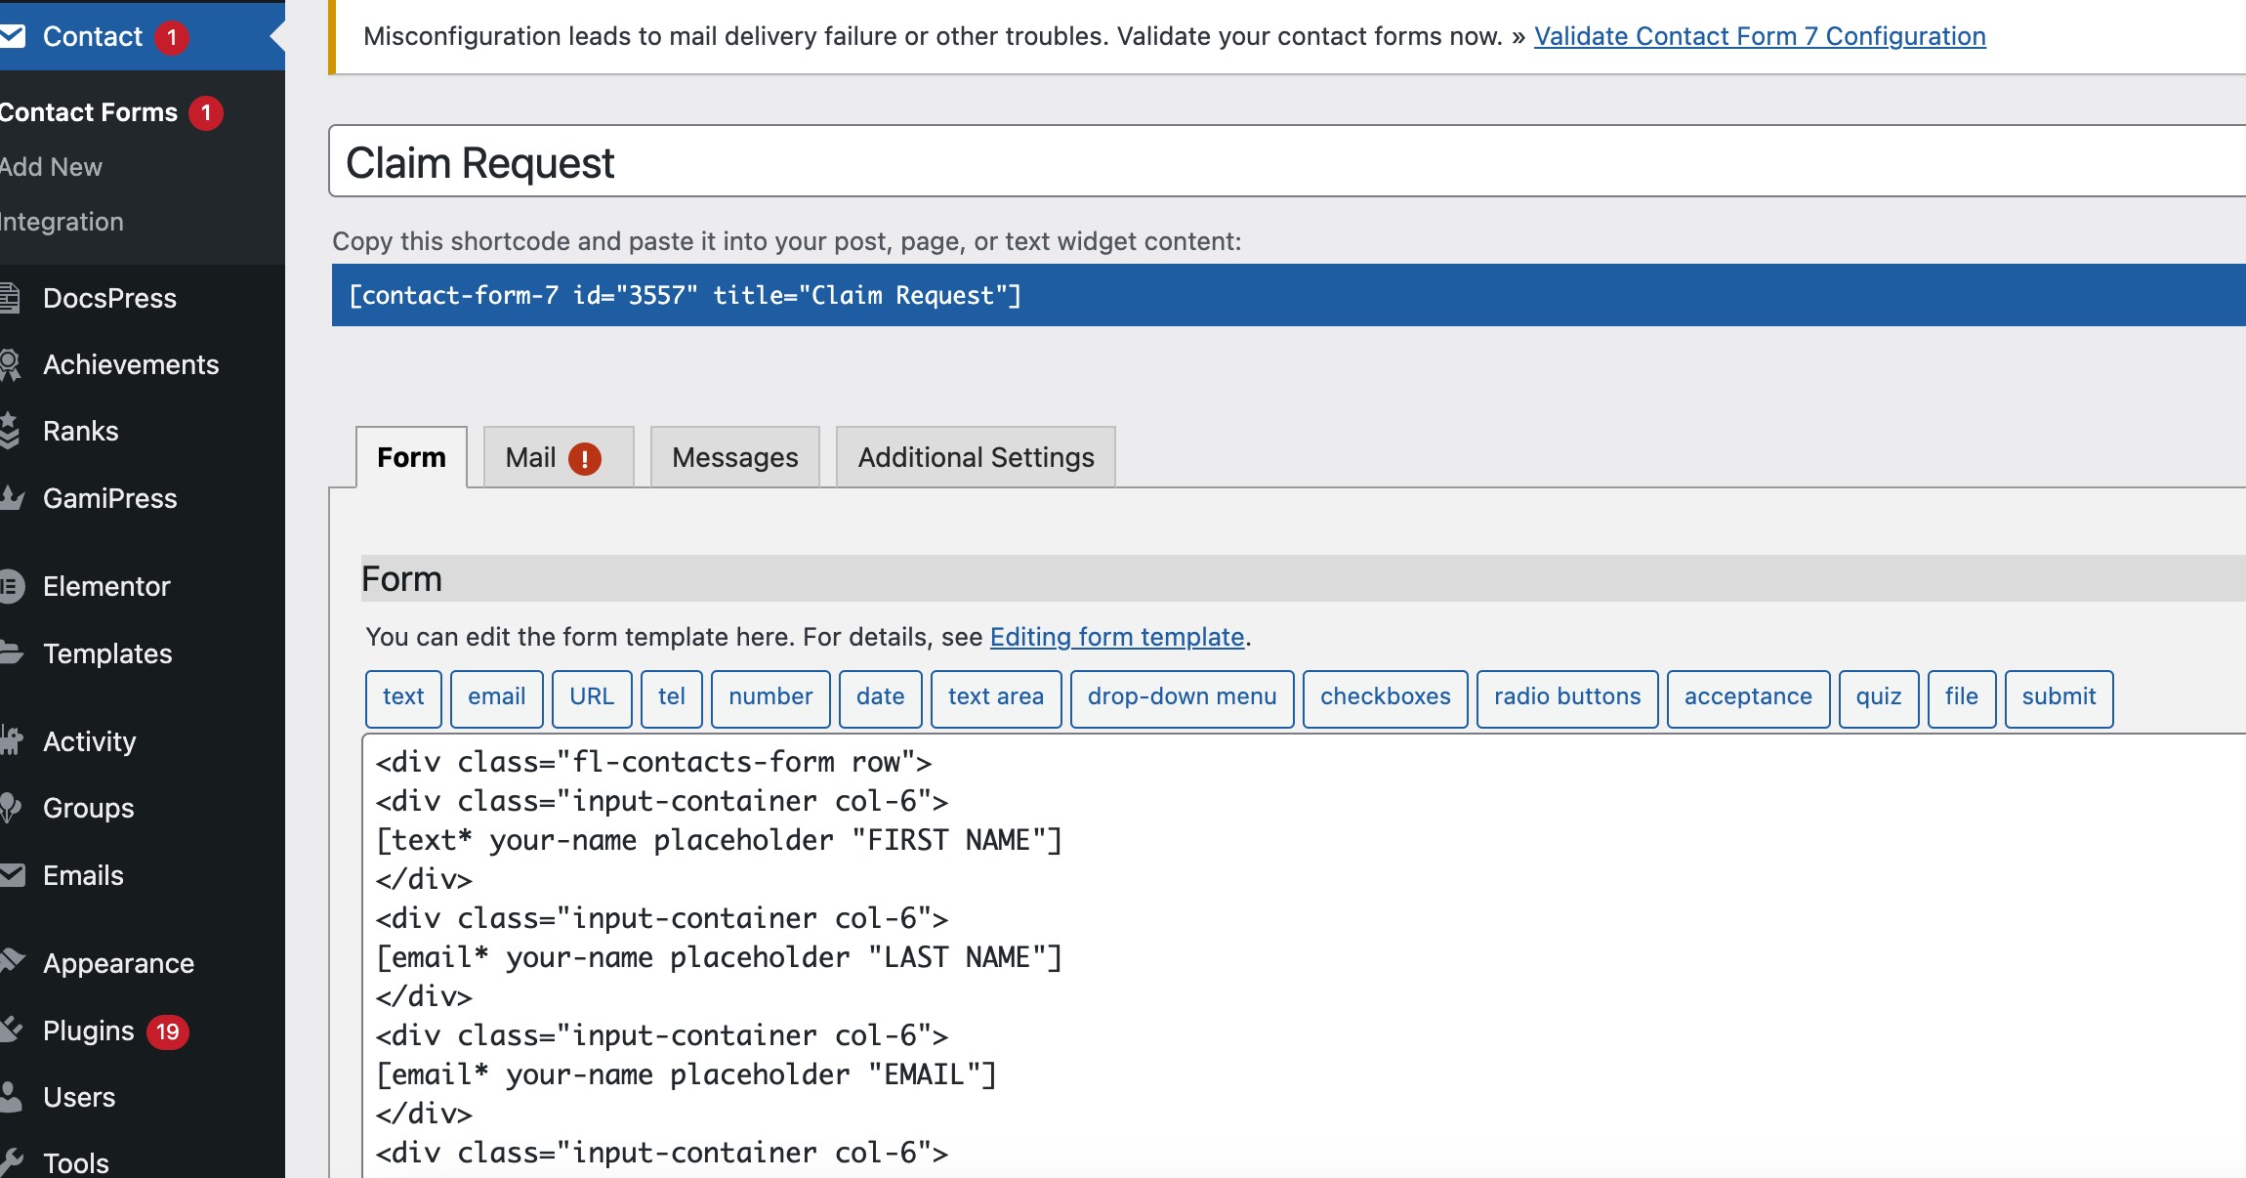Click the drop-down menu field button

(1181, 695)
